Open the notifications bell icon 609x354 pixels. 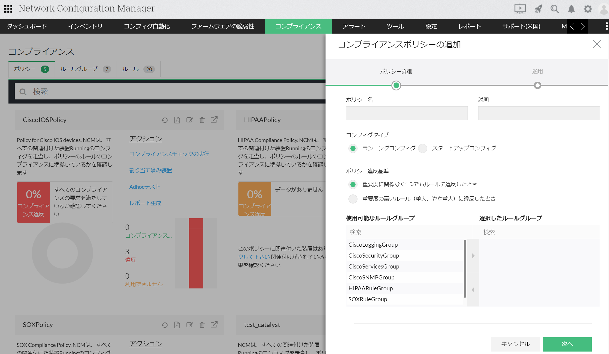[571, 9]
